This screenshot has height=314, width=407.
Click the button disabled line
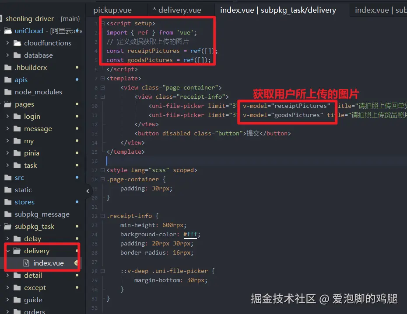pyautogui.click(x=213, y=133)
